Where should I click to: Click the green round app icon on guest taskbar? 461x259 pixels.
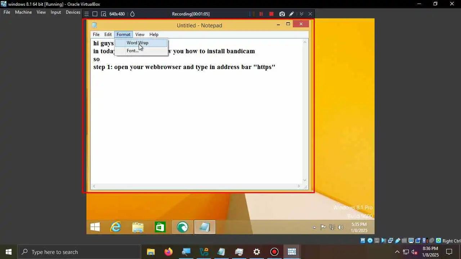point(183,227)
